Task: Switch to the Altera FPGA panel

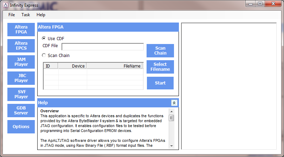Action: click(21, 30)
